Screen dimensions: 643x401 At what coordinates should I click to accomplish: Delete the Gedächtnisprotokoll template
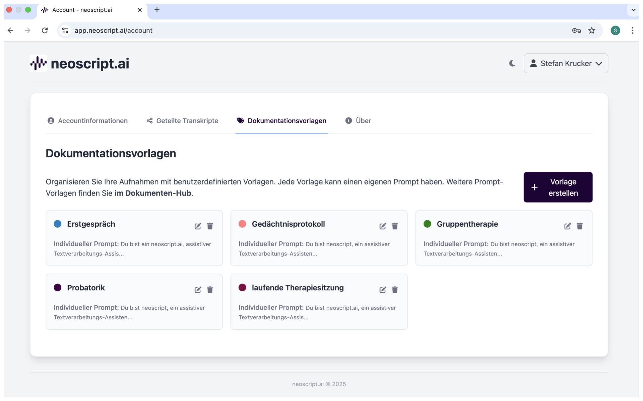pos(395,226)
